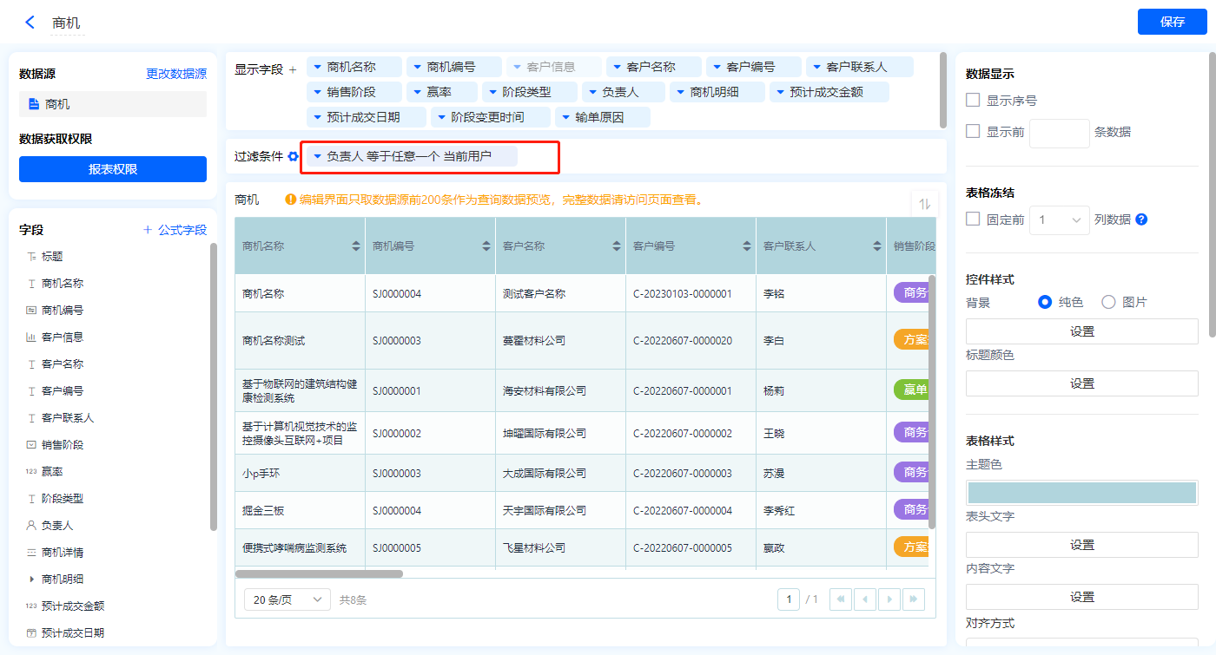Open the freeze column count dropdown
This screenshot has width=1216, height=655.
click(x=1059, y=220)
